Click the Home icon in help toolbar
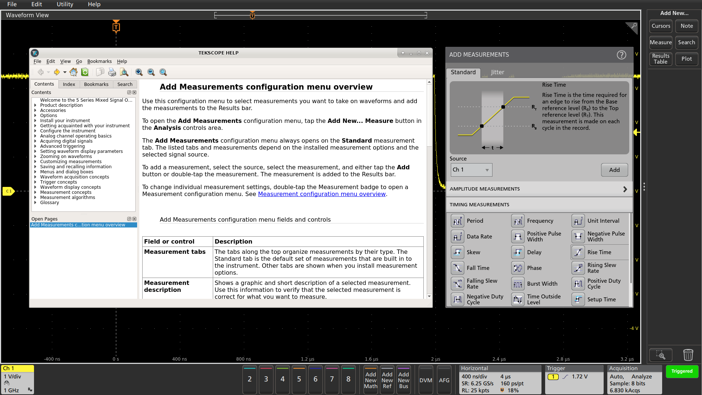 (73, 72)
